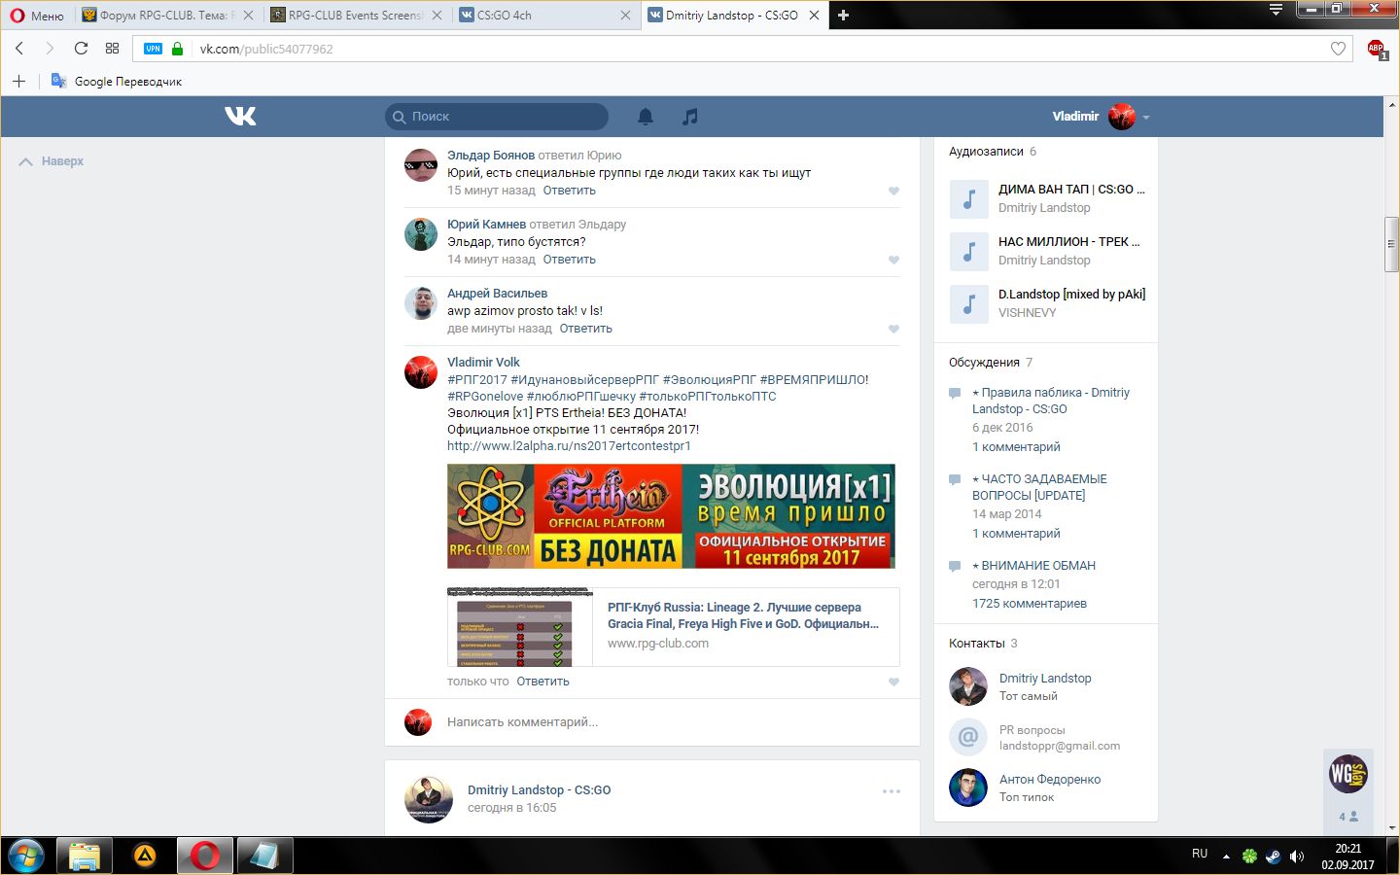This screenshot has height=875, width=1400.
Task: Open Google Переводчик bookmark
Action: pyautogui.click(x=117, y=81)
